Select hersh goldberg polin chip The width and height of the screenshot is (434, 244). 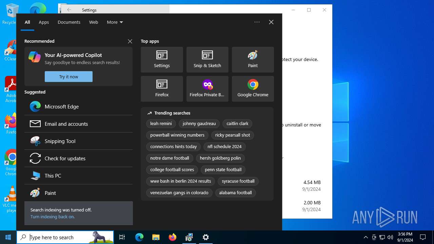click(x=220, y=158)
